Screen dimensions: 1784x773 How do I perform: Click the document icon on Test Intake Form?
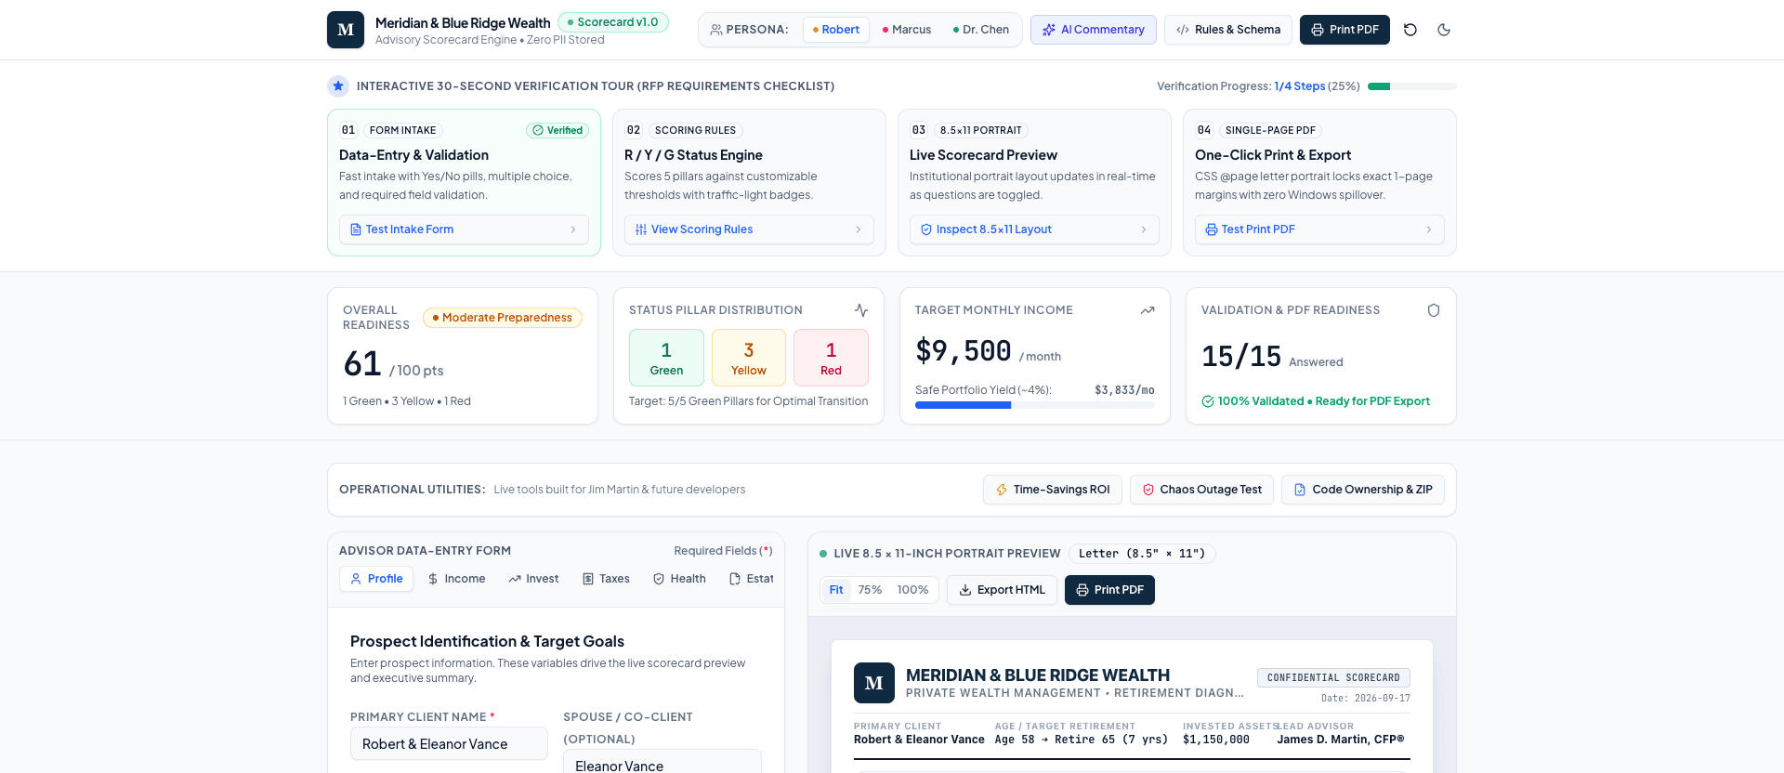coord(356,229)
